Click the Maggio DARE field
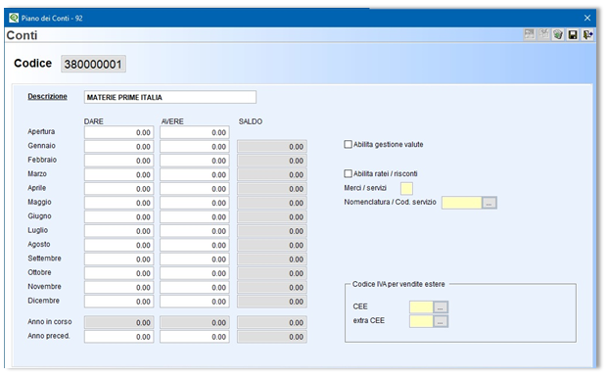Viewport: 608px width, 376px height. (118, 203)
